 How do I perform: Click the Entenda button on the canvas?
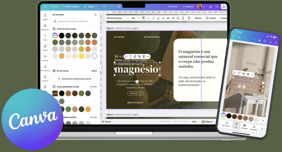coord(135,93)
